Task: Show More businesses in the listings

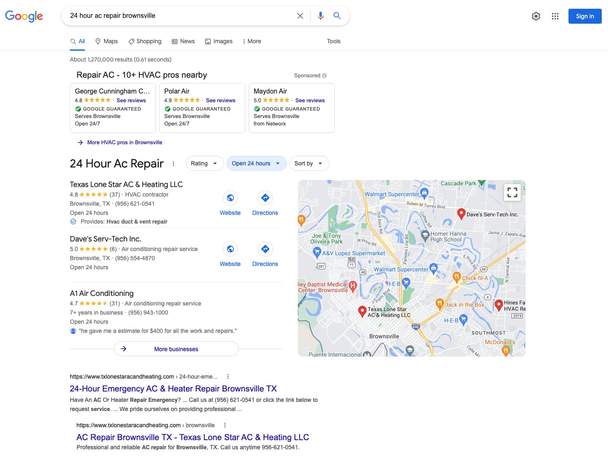Action: [x=176, y=349]
